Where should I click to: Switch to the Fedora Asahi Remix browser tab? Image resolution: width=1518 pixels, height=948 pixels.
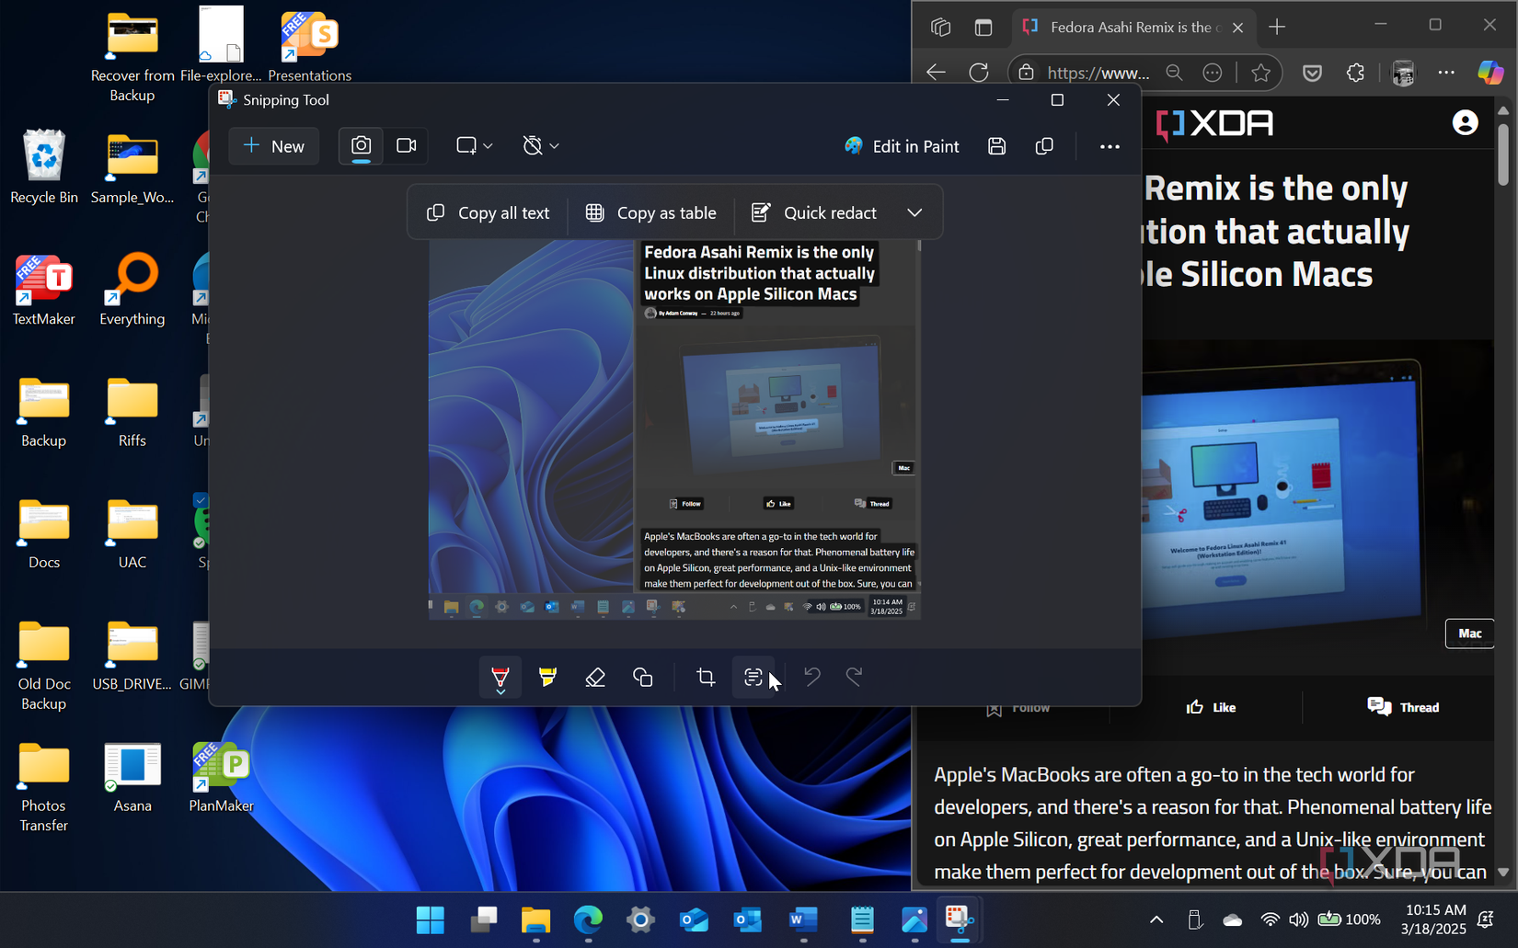click(x=1132, y=27)
